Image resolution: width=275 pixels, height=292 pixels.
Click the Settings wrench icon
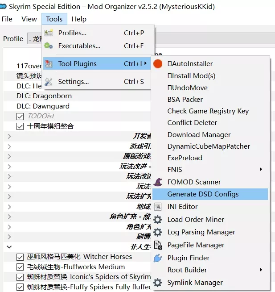tap(49, 82)
